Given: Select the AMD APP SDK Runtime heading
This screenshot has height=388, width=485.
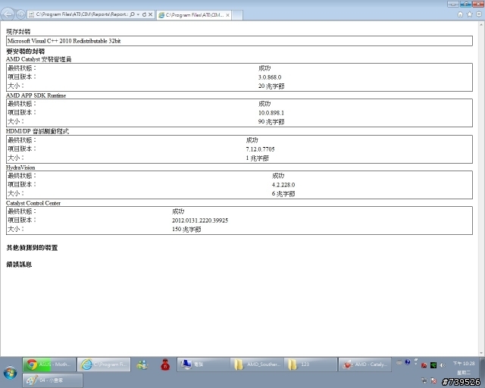Looking at the screenshot, I should coord(36,95).
